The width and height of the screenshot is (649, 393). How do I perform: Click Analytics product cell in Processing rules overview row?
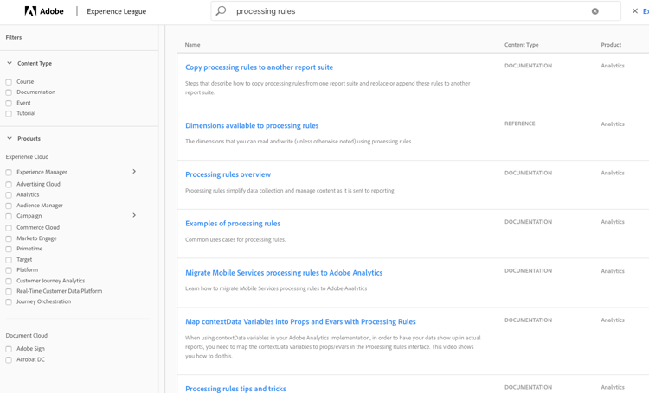pos(613,173)
